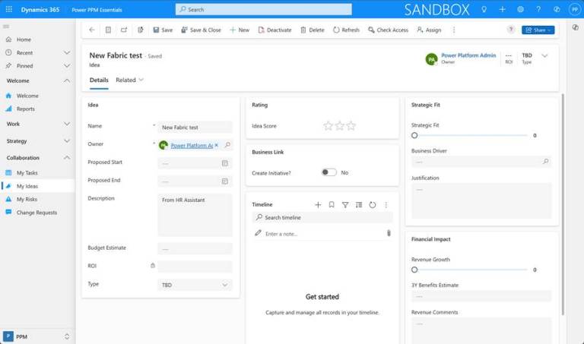
Task: Open the timeline filter icon
Action: coord(345,205)
